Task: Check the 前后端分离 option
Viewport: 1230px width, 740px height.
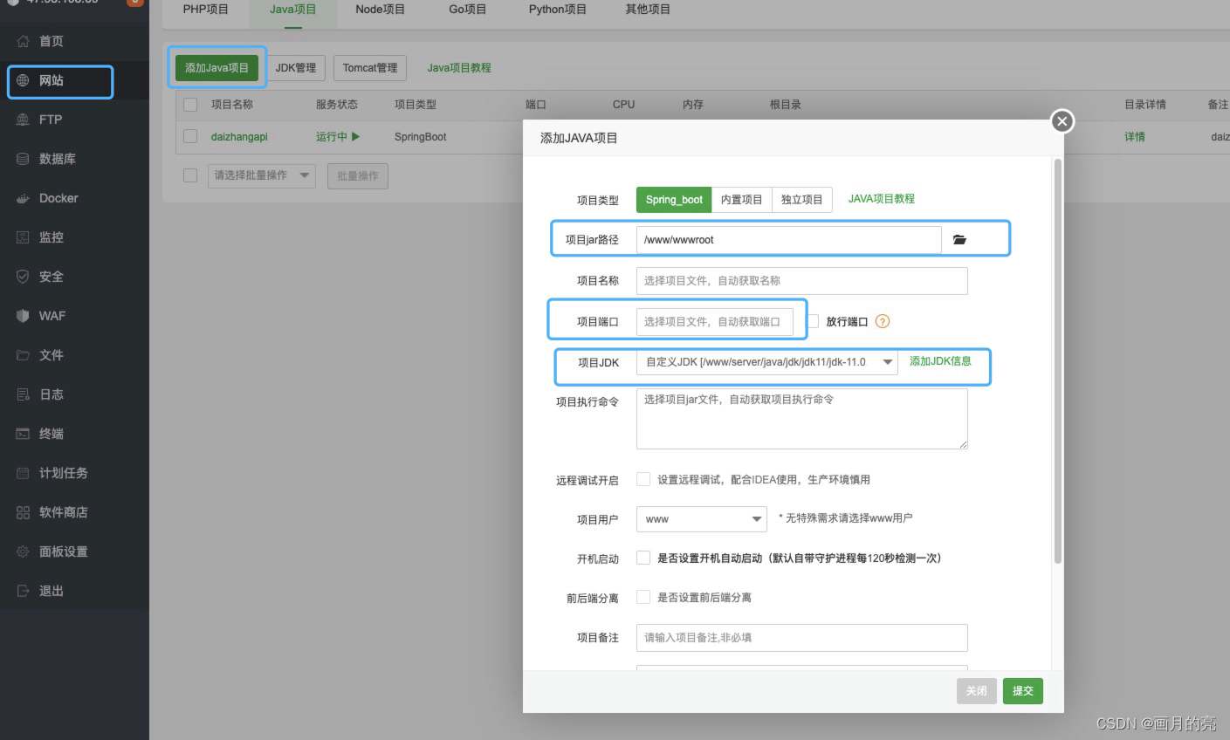Action: click(x=643, y=596)
